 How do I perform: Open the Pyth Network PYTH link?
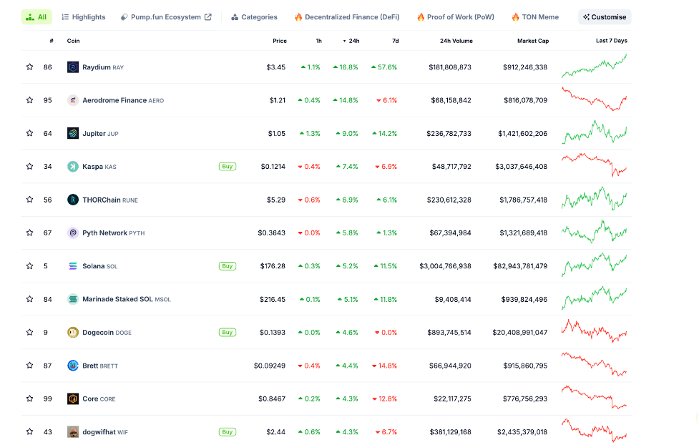coord(114,233)
